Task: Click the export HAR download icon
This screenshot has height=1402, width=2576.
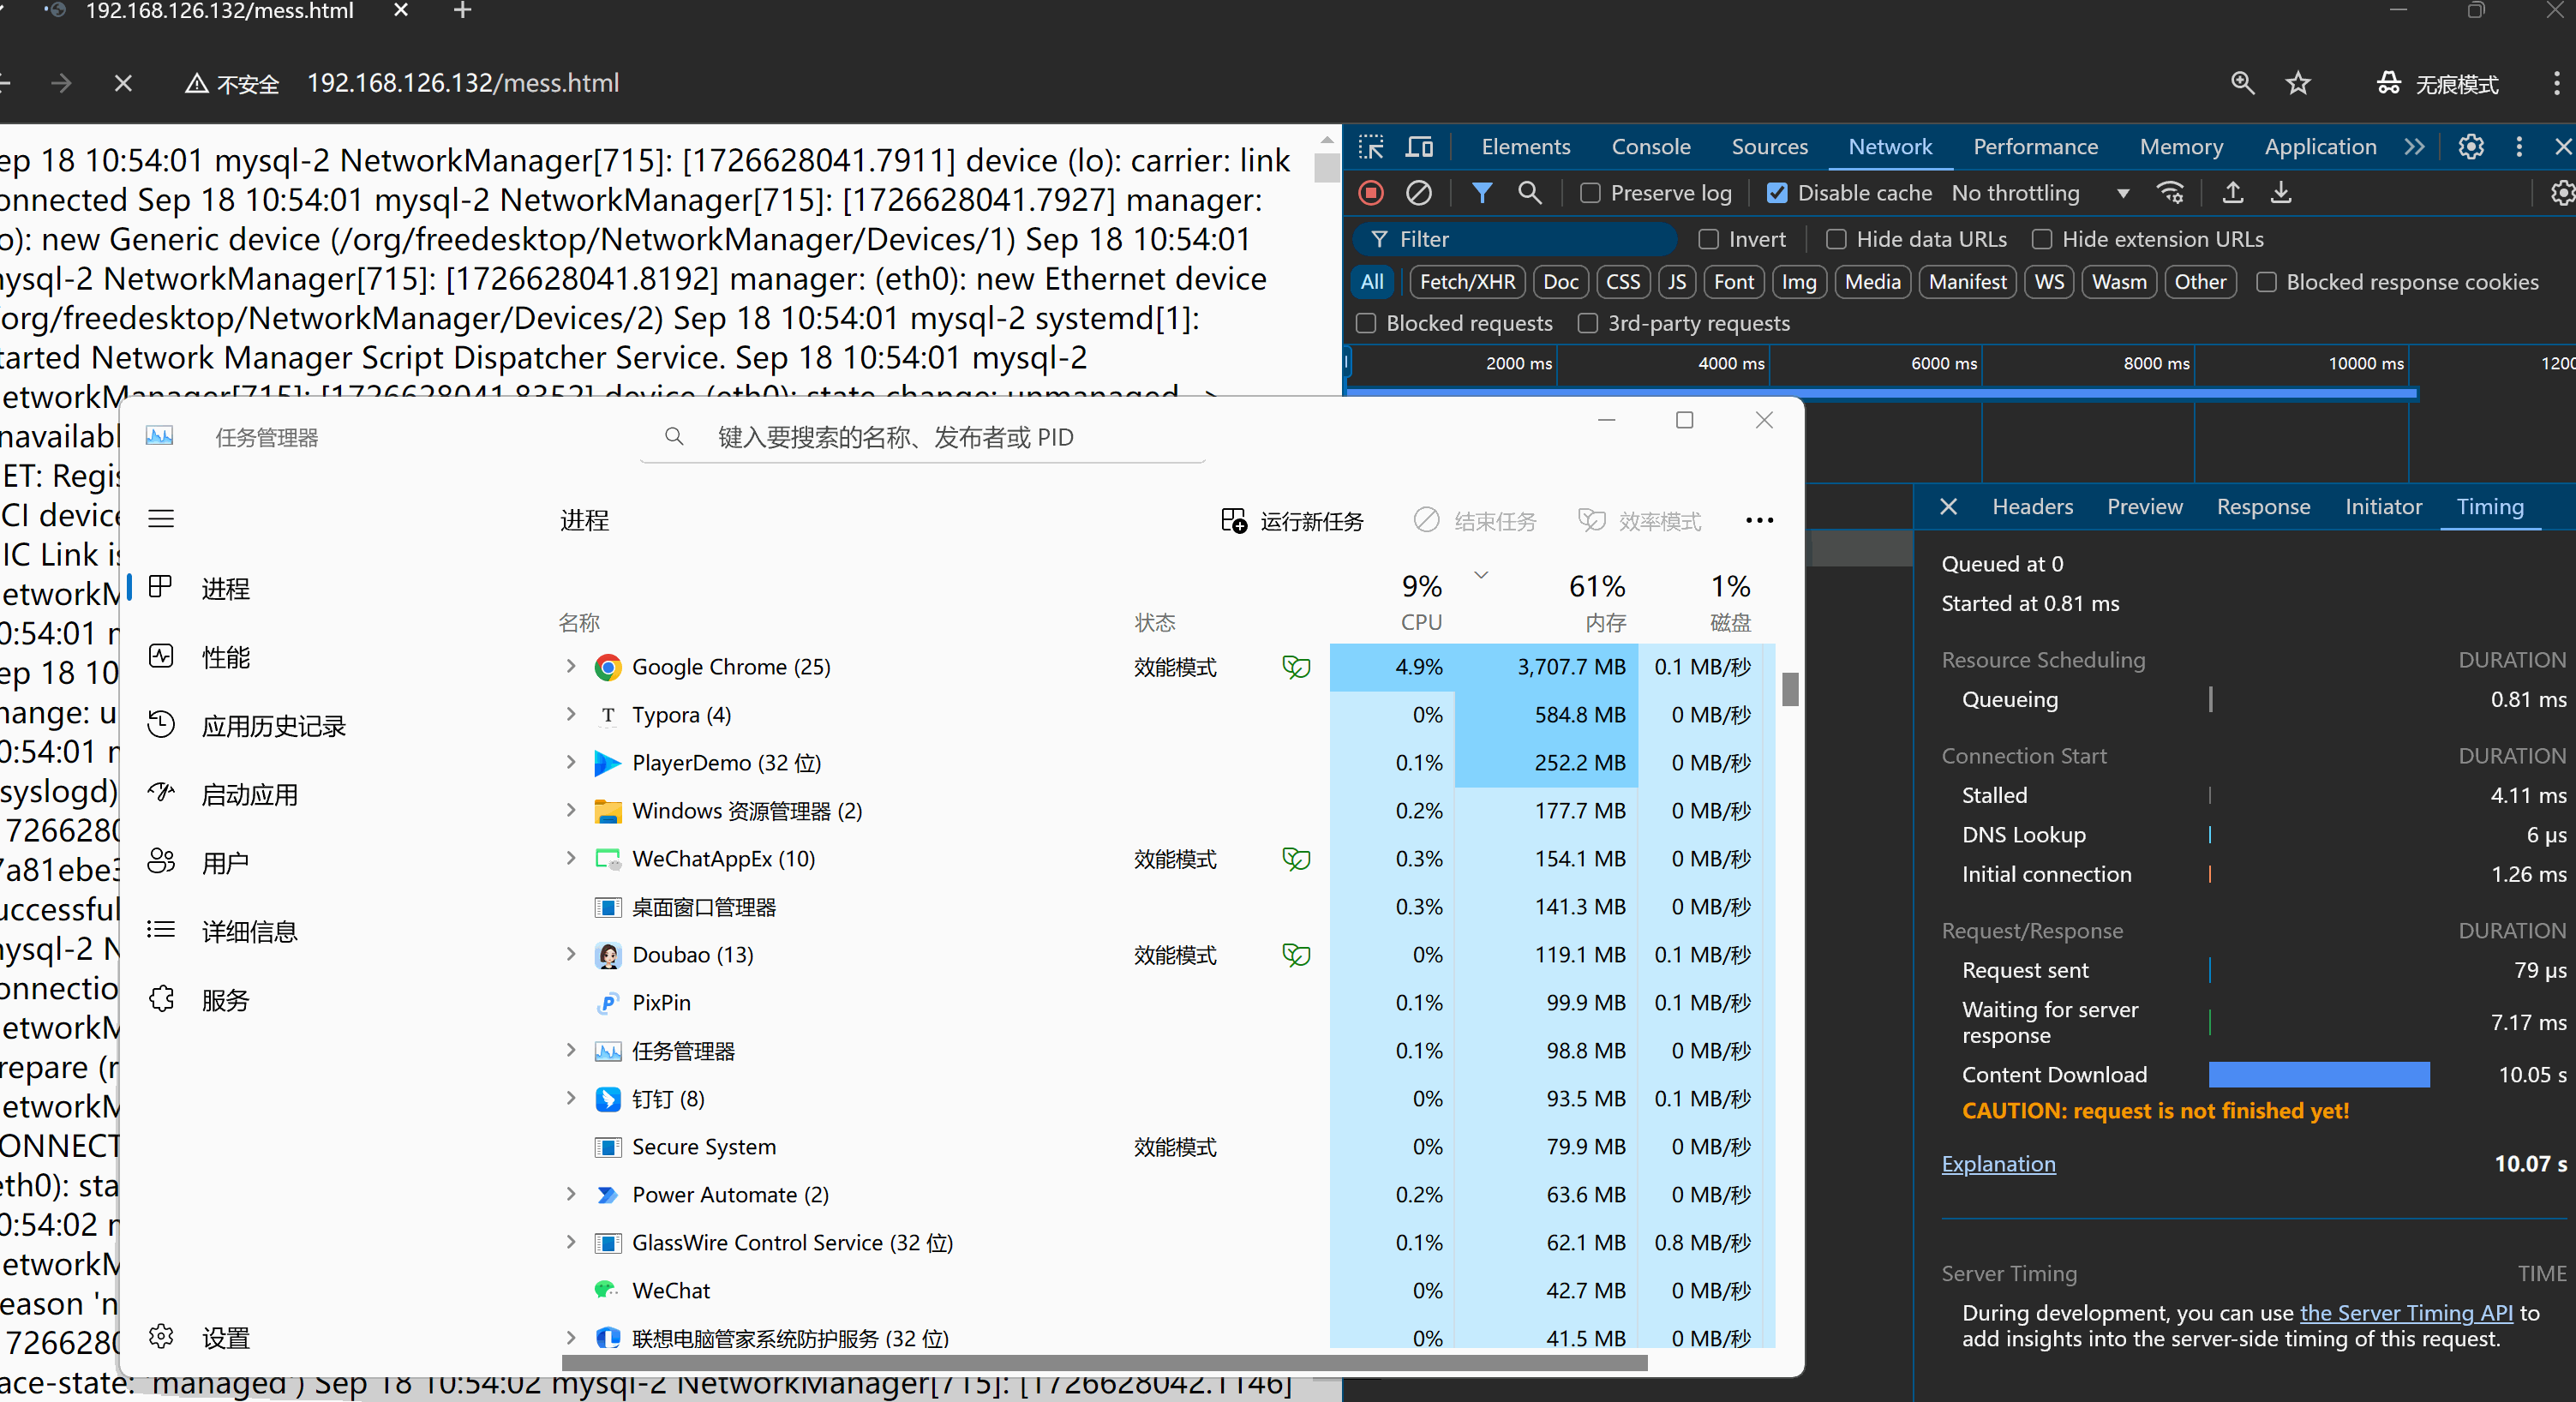Action: point(2280,193)
